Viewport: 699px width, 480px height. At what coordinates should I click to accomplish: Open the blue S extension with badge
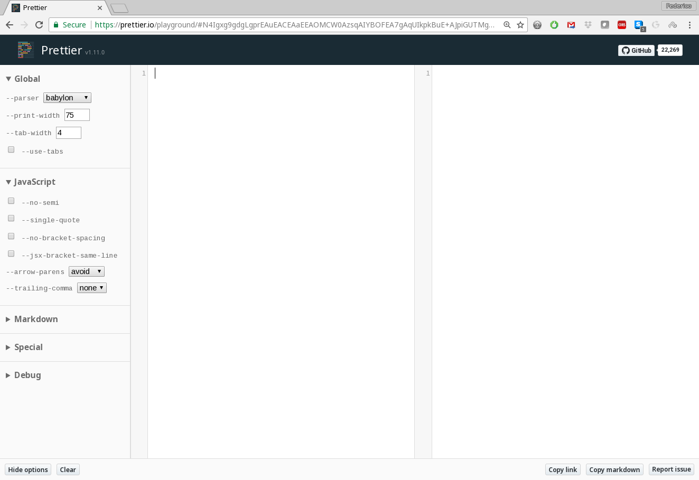coord(639,25)
